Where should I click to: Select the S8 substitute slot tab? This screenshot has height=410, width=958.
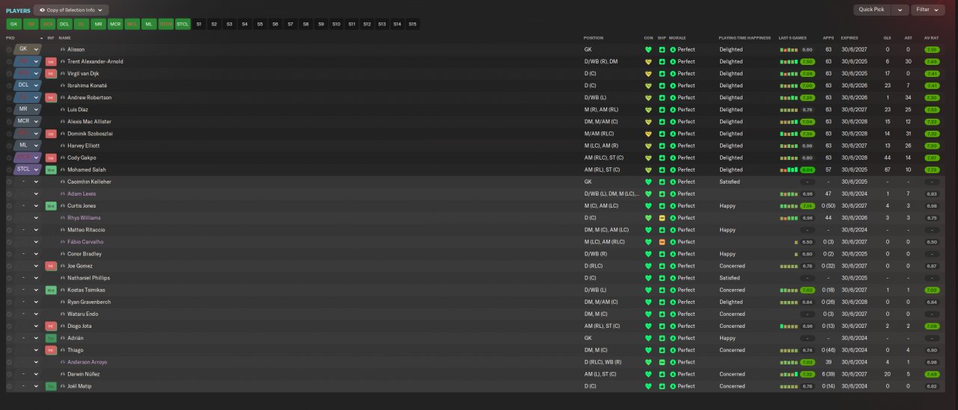coord(306,24)
